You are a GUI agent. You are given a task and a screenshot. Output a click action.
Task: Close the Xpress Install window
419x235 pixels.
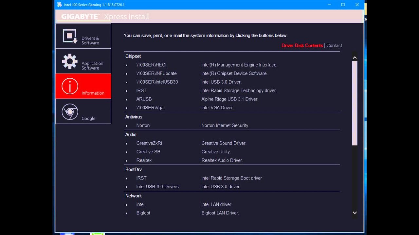(357, 5)
